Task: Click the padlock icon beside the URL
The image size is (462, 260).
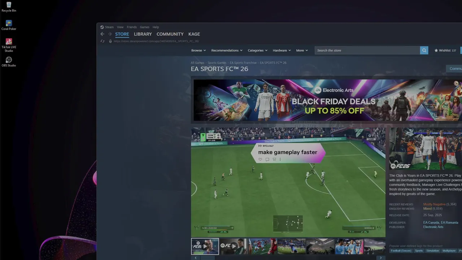Action: [110, 41]
